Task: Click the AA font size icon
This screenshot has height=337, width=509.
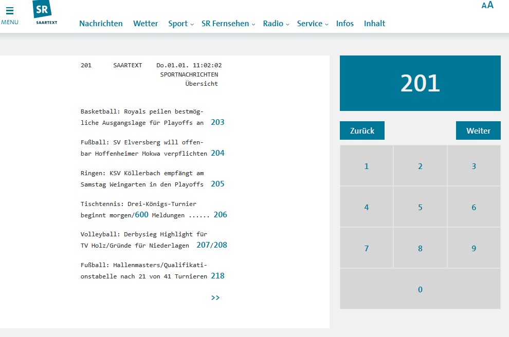Action: tap(487, 5)
